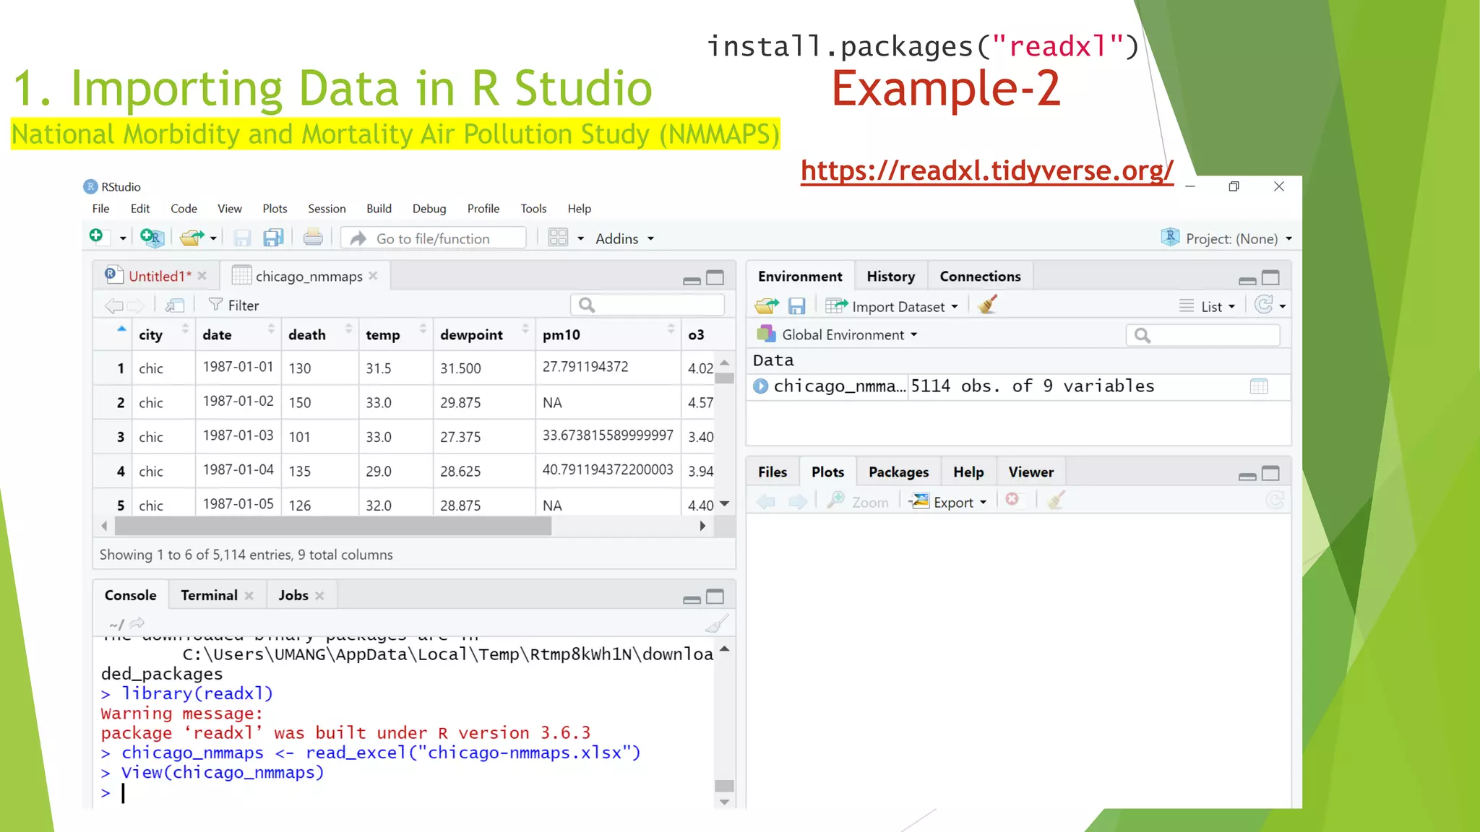1480x832 pixels.
Task: Sort by the death column header
Action: (x=319, y=334)
